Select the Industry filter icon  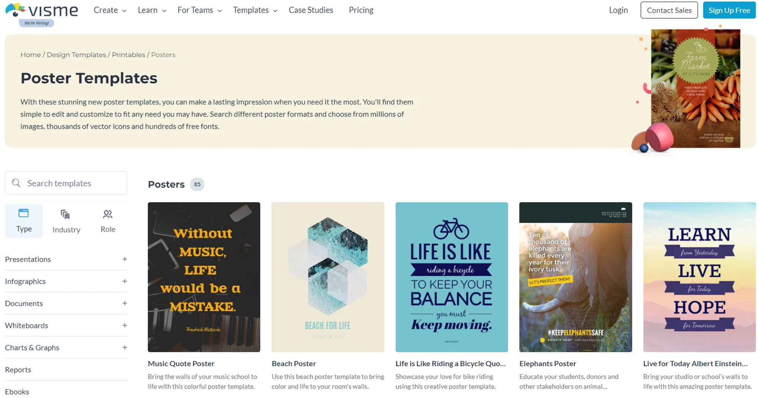point(65,215)
